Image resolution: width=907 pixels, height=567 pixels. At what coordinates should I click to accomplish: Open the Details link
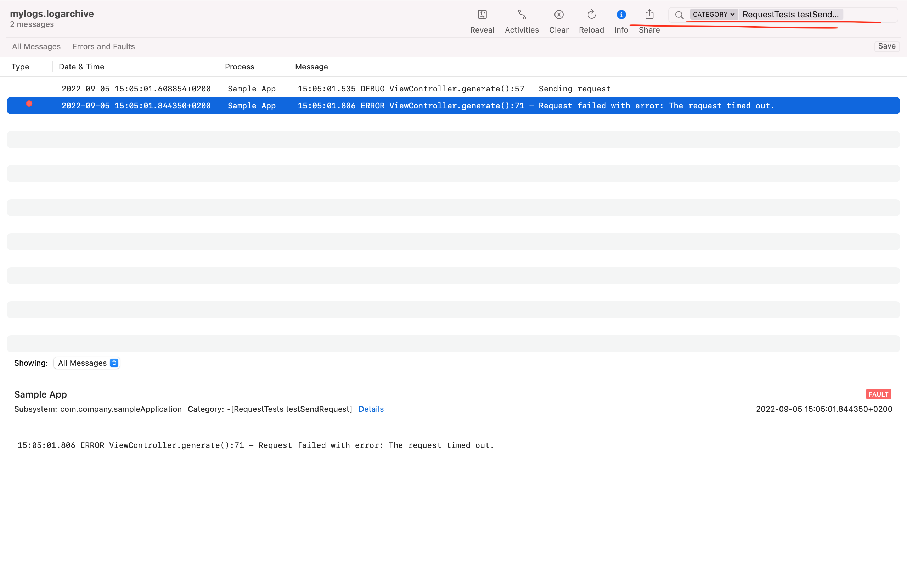371,409
